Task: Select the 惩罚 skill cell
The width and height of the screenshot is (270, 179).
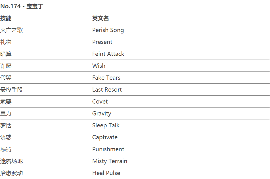Action: tap(6, 149)
